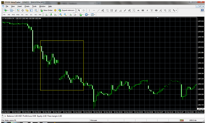Switch to M5 timeframe
This screenshot has height=123, width=206.
tap(9, 15)
